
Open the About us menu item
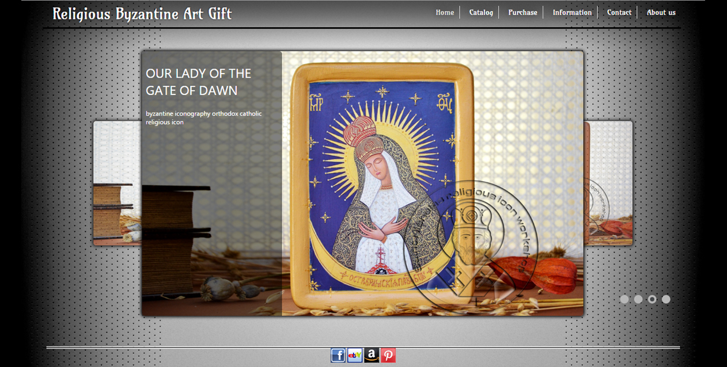pyautogui.click(x=661, y=12)
